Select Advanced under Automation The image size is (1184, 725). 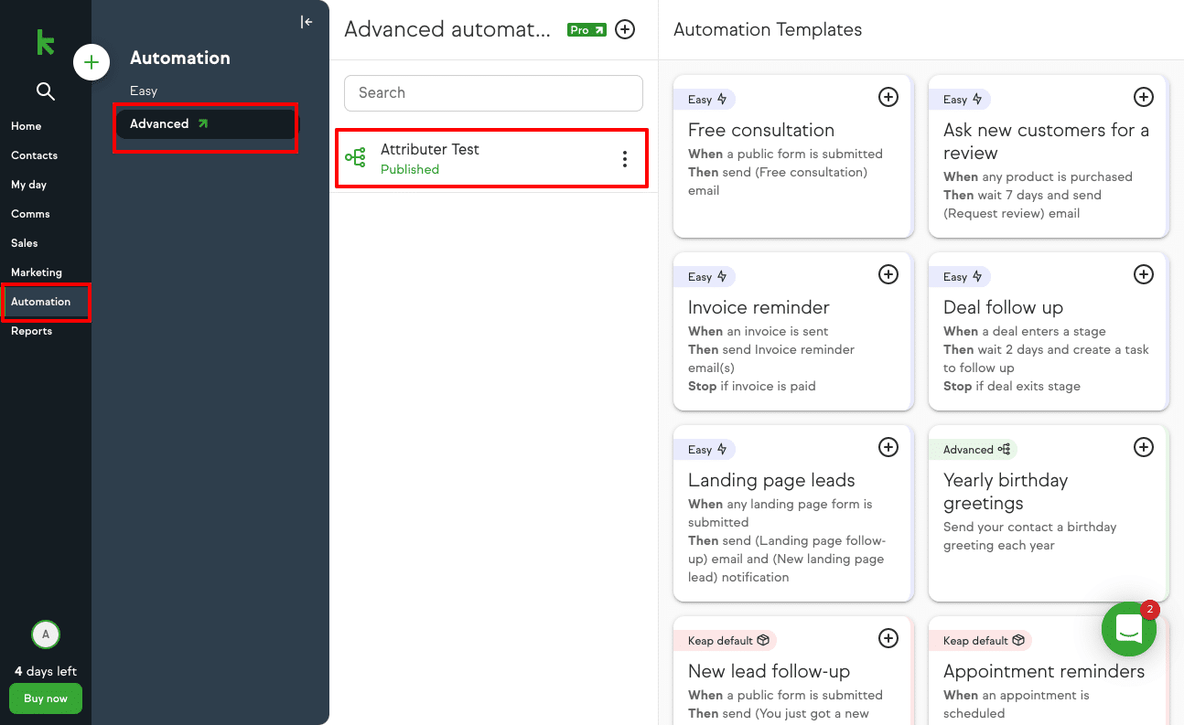pos(159,123)
